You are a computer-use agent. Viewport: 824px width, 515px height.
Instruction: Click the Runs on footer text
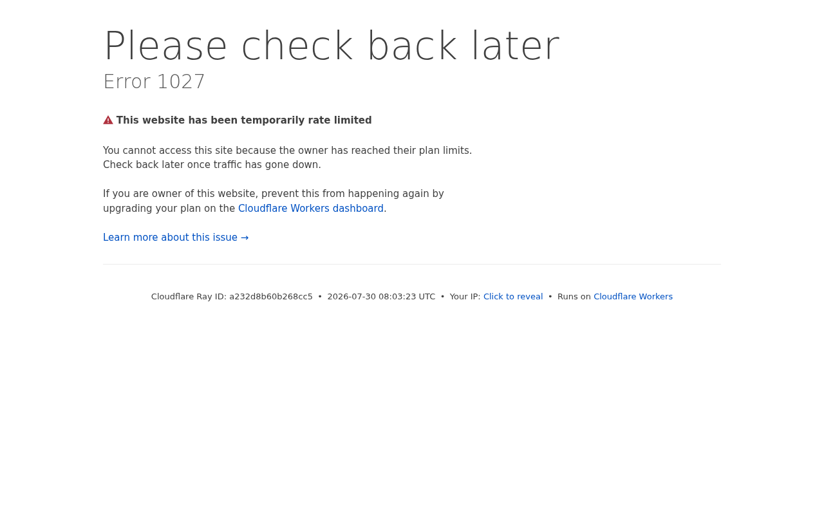pos(574,297)
